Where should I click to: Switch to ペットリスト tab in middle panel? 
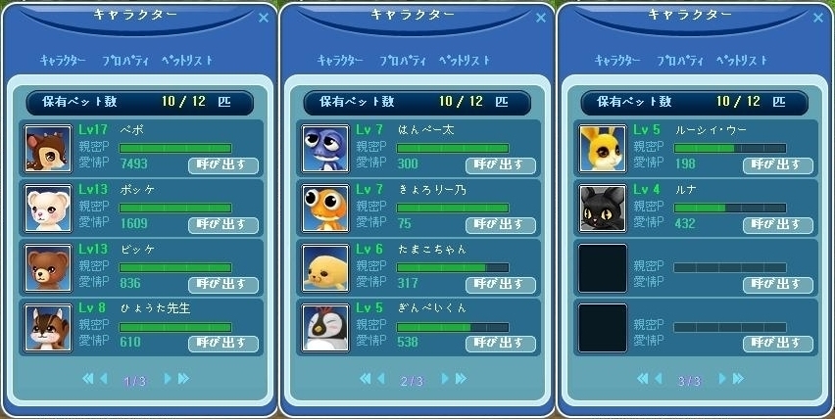coord(465,61)
